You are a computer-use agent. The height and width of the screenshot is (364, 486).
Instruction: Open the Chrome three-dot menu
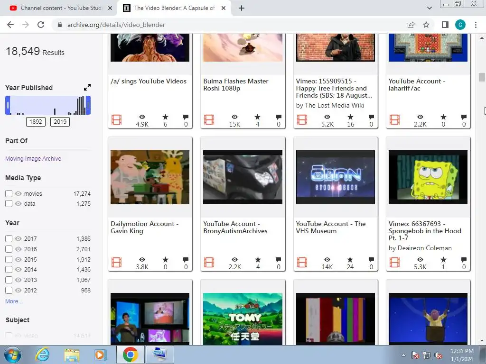[x=476, y=25]
